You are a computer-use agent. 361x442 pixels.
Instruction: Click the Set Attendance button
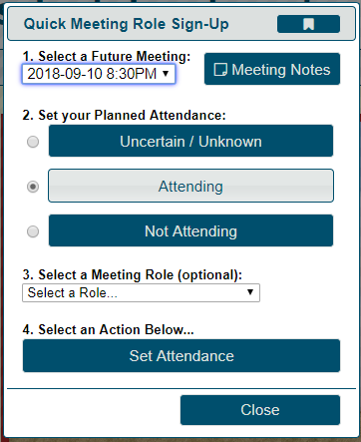[x=181, y=355]
